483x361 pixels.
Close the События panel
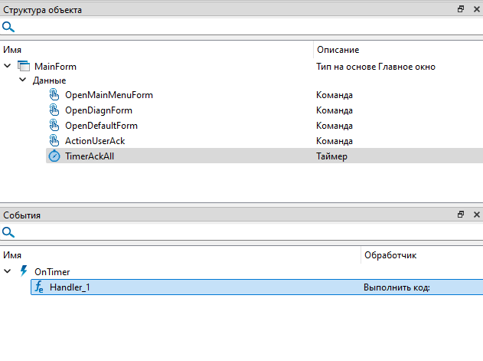[x=475, y=215]
